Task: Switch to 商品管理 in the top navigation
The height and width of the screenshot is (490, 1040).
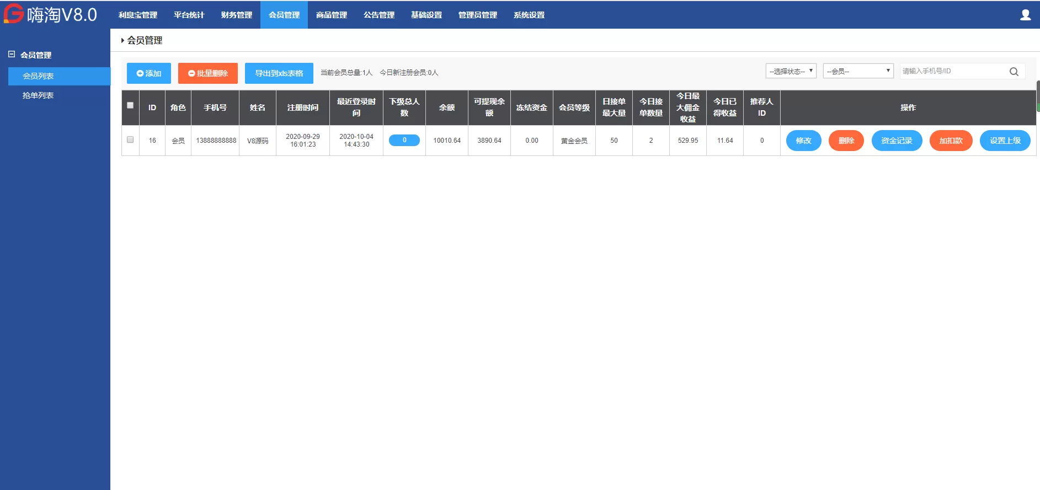Action: pyautogui.click(x=331, y=15)
